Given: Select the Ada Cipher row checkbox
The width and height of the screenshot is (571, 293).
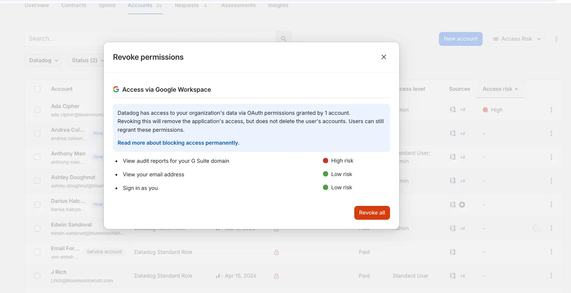Looking at the screenshot, I should [37, 110].
